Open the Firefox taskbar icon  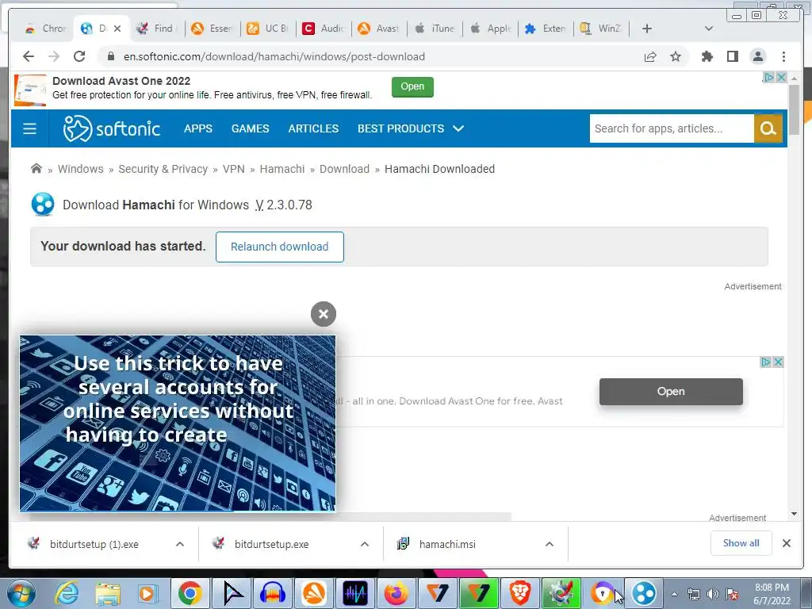(x=396, y=593)
